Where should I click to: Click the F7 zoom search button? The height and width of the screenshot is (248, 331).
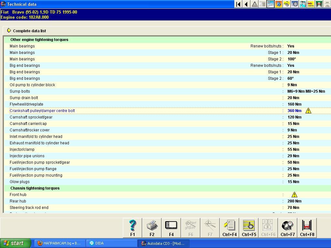point(210,228)
